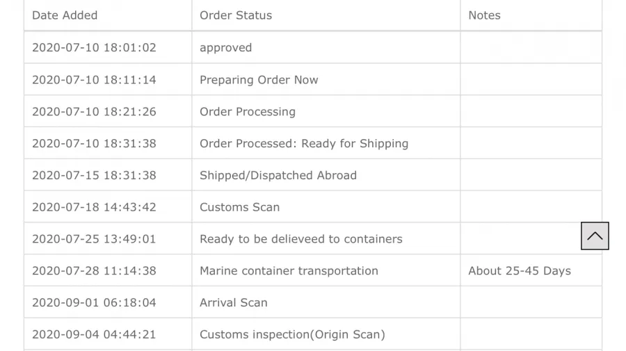Click the scroll-to-top chevron button
Screen dimensions: 626x351
(595, 236)
